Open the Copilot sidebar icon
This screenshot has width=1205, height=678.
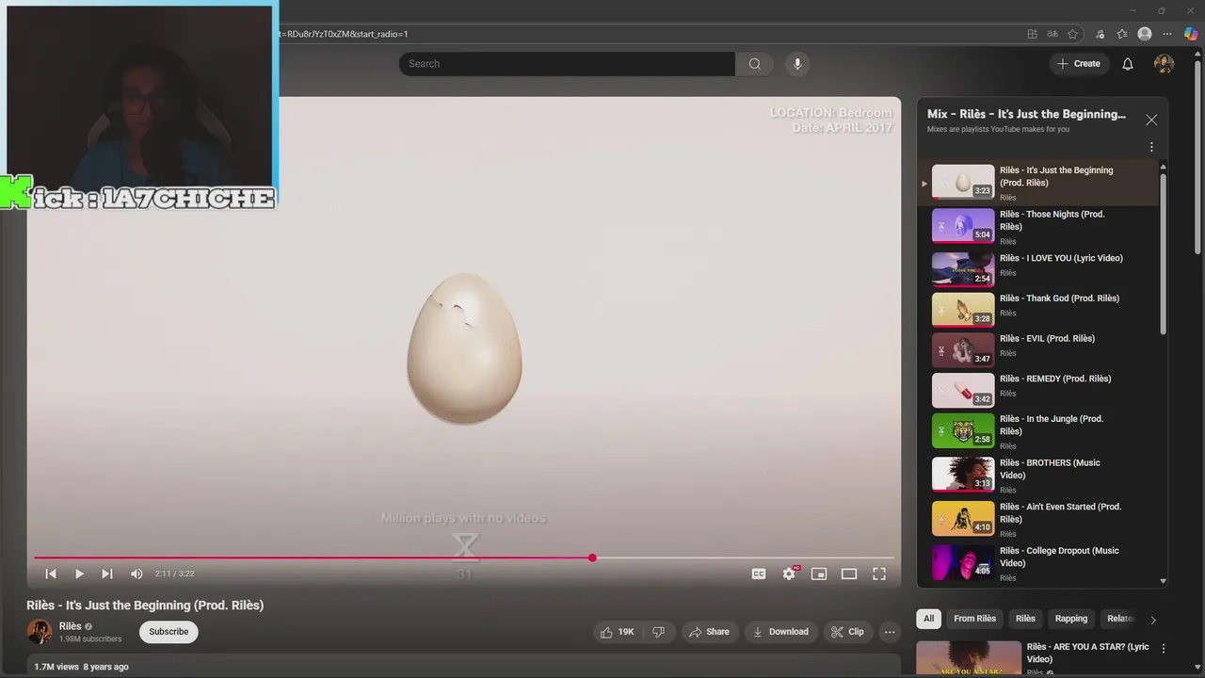point(1191,34)
